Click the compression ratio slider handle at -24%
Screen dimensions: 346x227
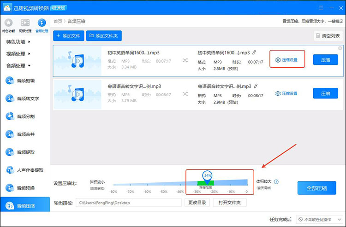(x=207, y=176)
